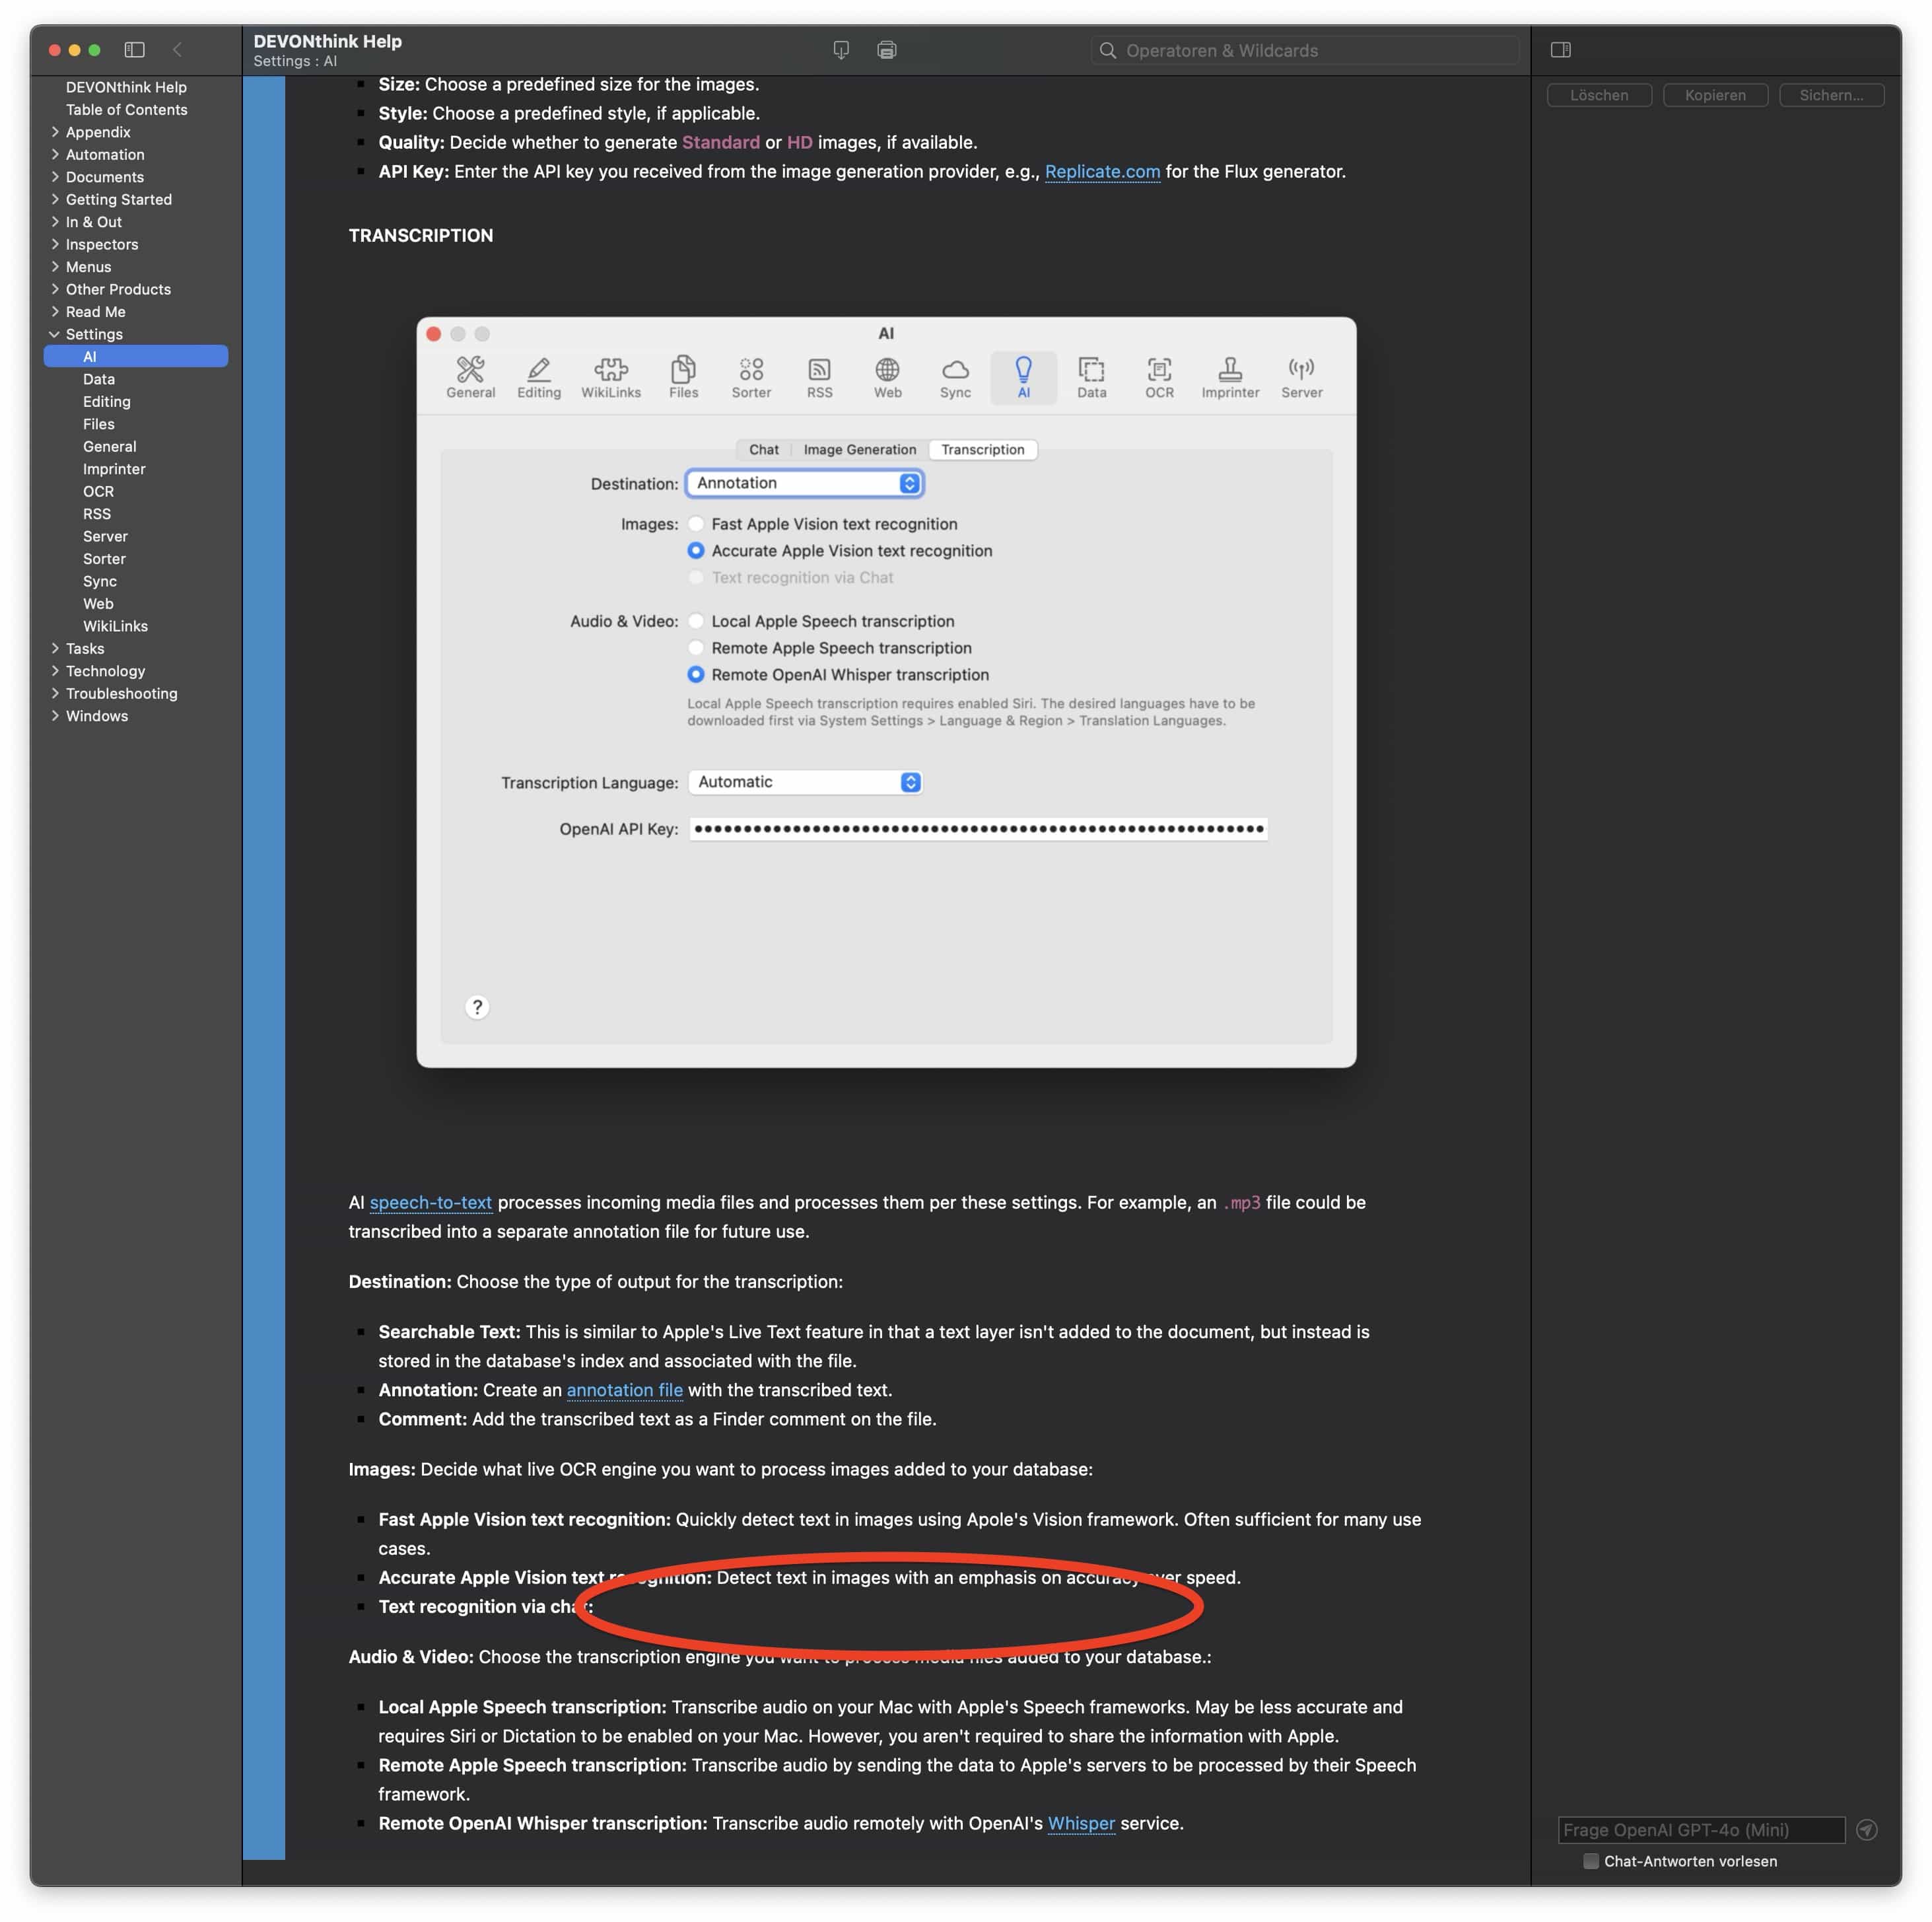Click the search magnifier icon

coord(1108,50)
